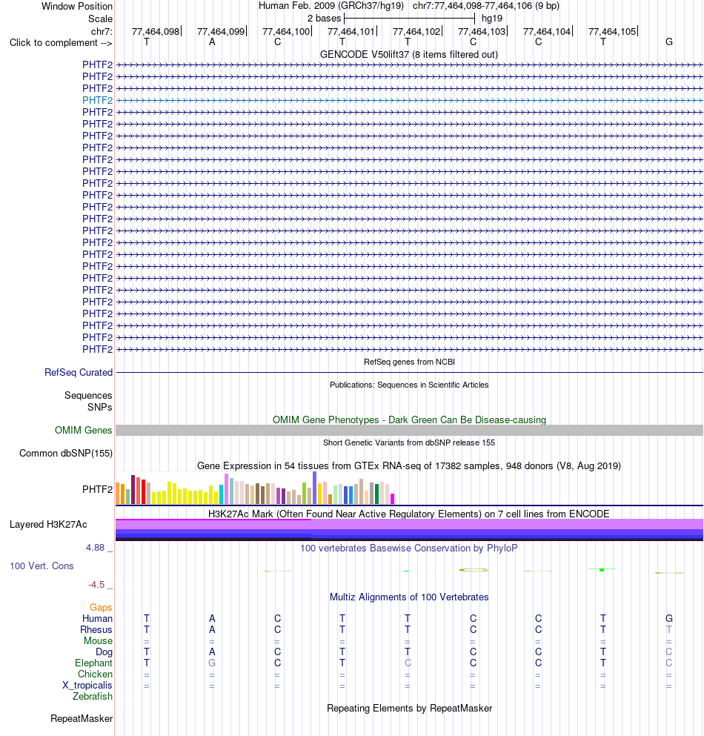Viewport: 704px width, 736px height.
Task: Click the 4.88 PhyloP upper scale value
Action: (x=96, y=547)
